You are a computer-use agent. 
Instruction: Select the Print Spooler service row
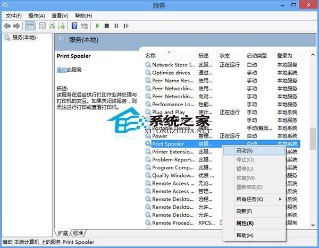(x=222, y=144)
